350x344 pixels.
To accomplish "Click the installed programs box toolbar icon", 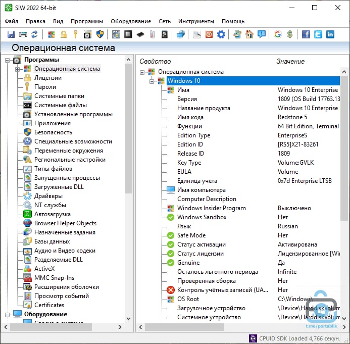I will coord(87,34).
